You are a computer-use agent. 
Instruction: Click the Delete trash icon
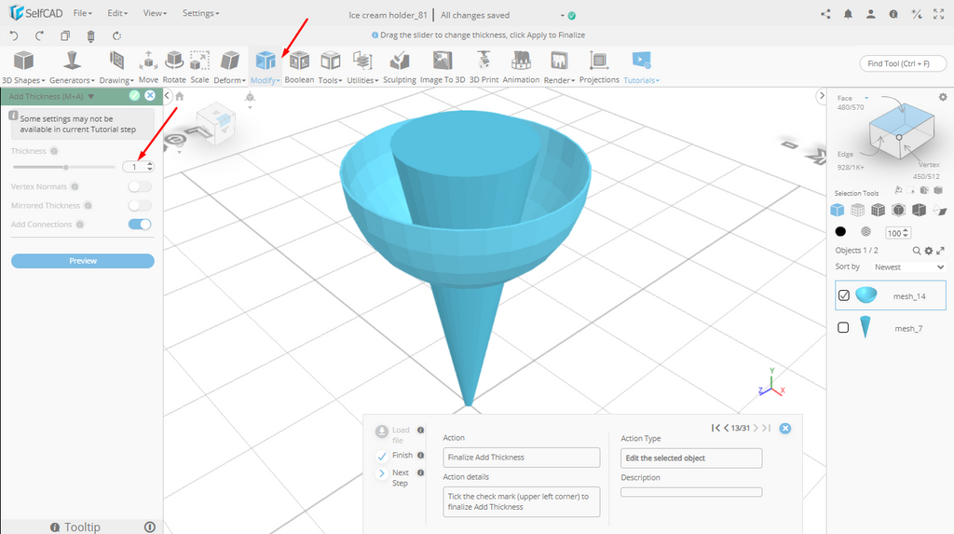[90, 36]
